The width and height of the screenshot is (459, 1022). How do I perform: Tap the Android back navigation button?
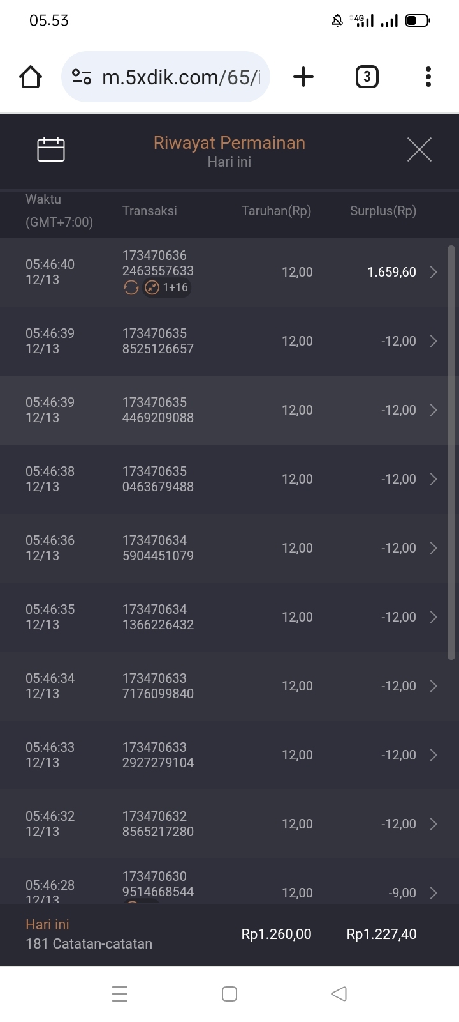pos(339,994)
